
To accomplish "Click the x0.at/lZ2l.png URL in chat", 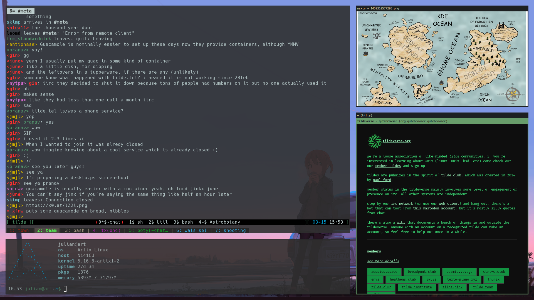I will (56, 206).
